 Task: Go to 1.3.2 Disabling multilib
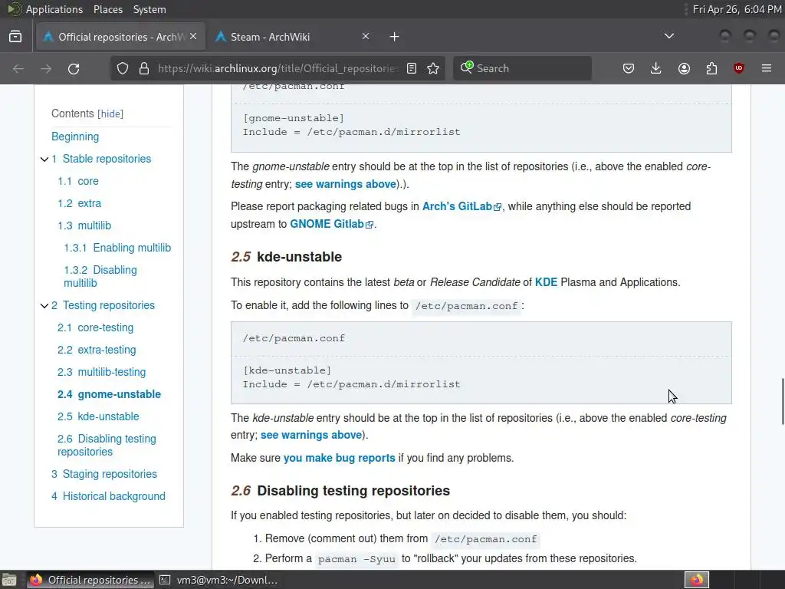pyautogui.click(x=100, y=276)
